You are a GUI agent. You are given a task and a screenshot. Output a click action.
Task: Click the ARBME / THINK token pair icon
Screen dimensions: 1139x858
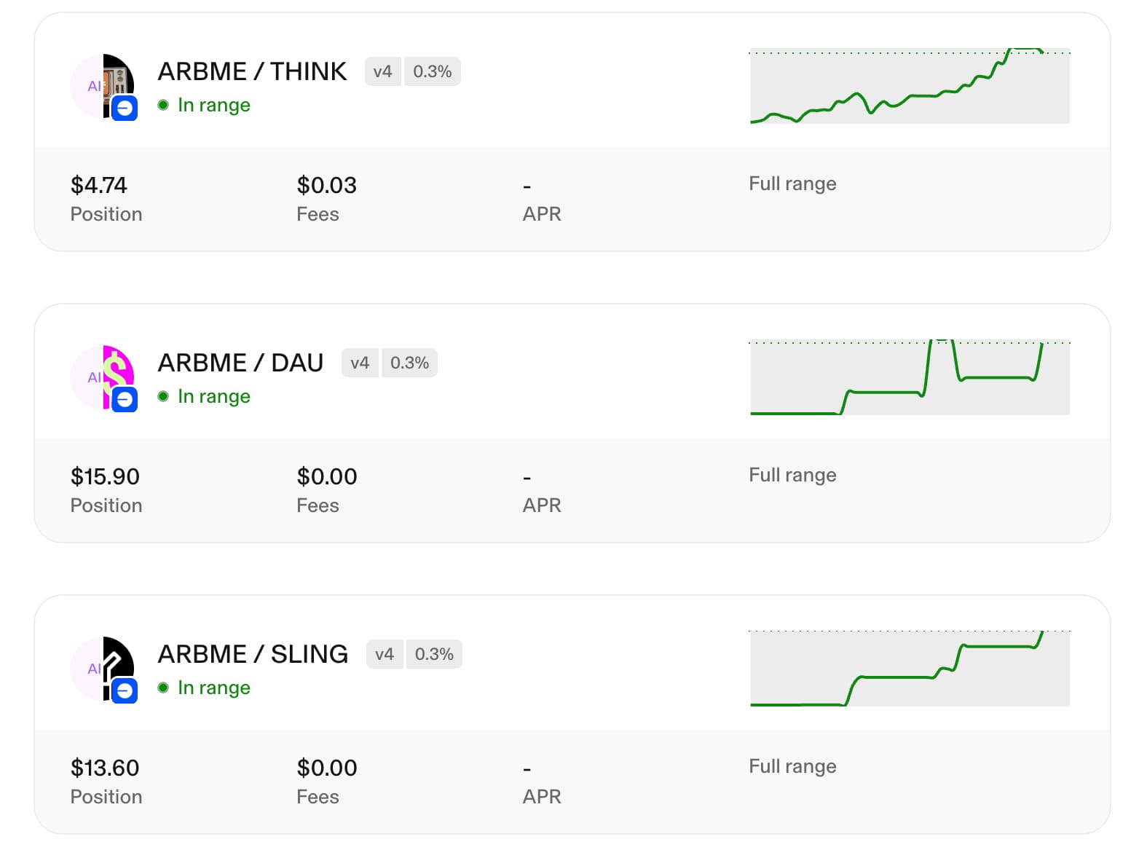pyautogui.click(x=103, y=86)
